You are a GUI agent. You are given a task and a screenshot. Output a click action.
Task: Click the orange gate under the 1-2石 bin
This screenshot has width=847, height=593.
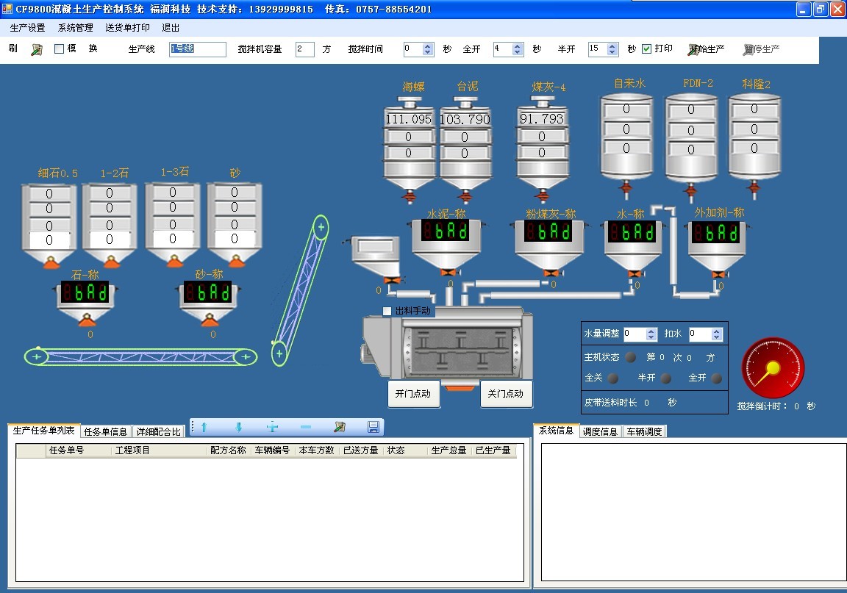pyautogui.click(x=112, y=262)
